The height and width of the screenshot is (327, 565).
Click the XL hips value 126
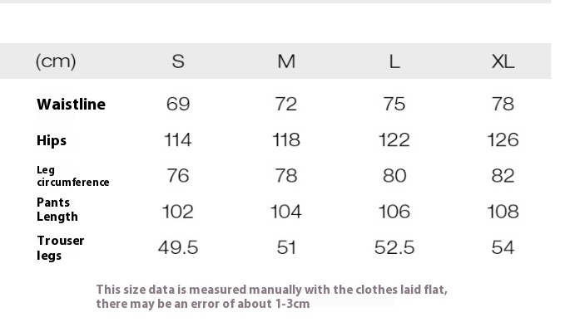[503, 139]
